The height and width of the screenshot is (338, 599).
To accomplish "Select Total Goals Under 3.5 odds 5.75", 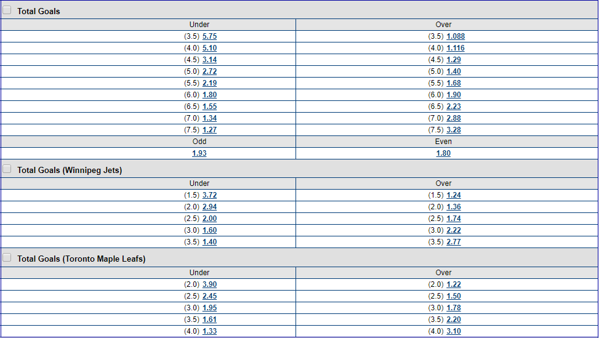I will [x=209, y=36].
